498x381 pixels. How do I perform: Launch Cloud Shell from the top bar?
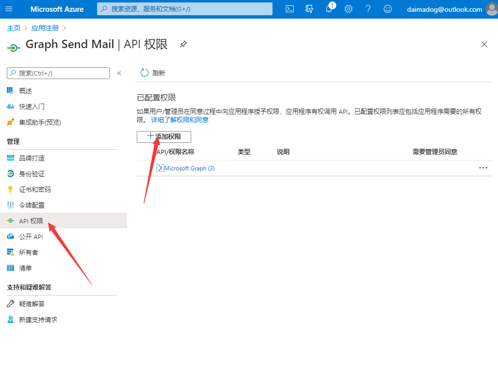(x=290, y=9)
